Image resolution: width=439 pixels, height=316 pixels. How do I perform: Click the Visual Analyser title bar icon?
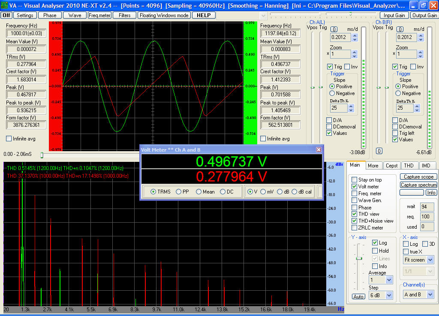tap(4, 6)
